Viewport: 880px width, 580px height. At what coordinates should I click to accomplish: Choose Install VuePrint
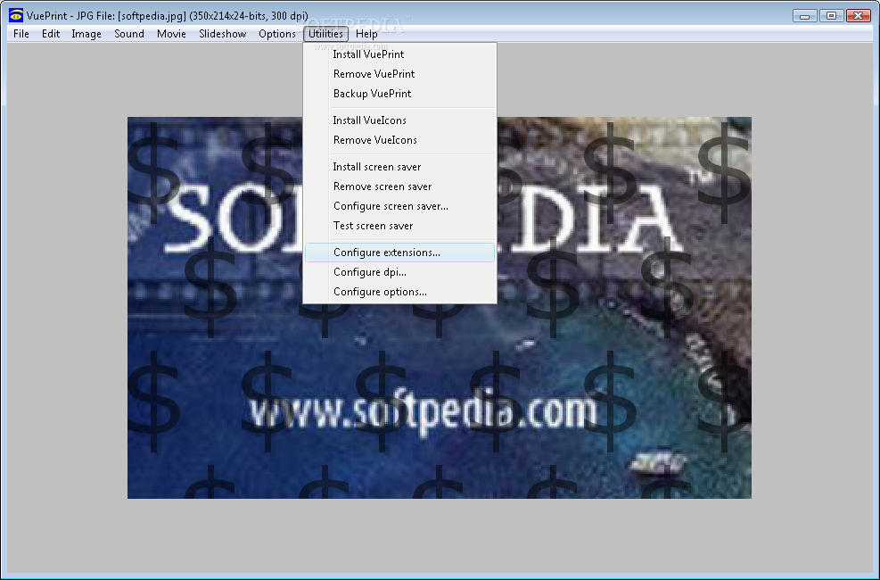(399, 54)
